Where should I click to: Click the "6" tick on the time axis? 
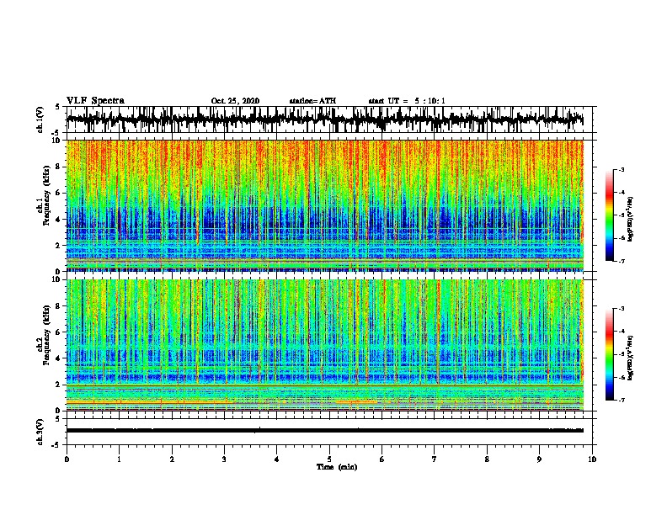tap(382, 459)
